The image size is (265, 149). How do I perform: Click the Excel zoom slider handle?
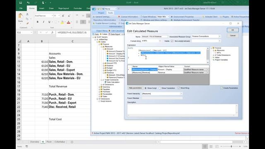[x=231, y=147]
